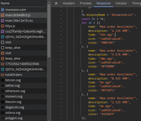This screenshot has height=121, width=141.
Task: Select the totalOrders request
Action: click(23, 75)
